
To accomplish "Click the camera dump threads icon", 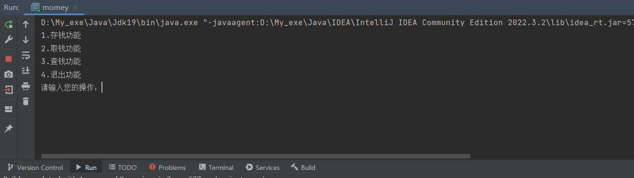I will click(9, 74).
